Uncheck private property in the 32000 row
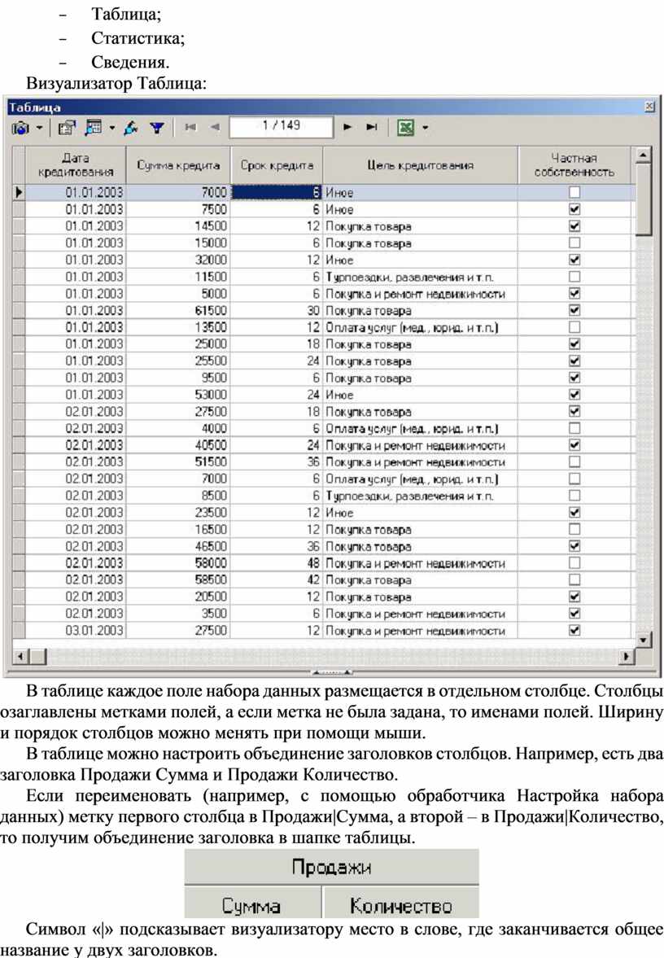 tap(574, 260)
